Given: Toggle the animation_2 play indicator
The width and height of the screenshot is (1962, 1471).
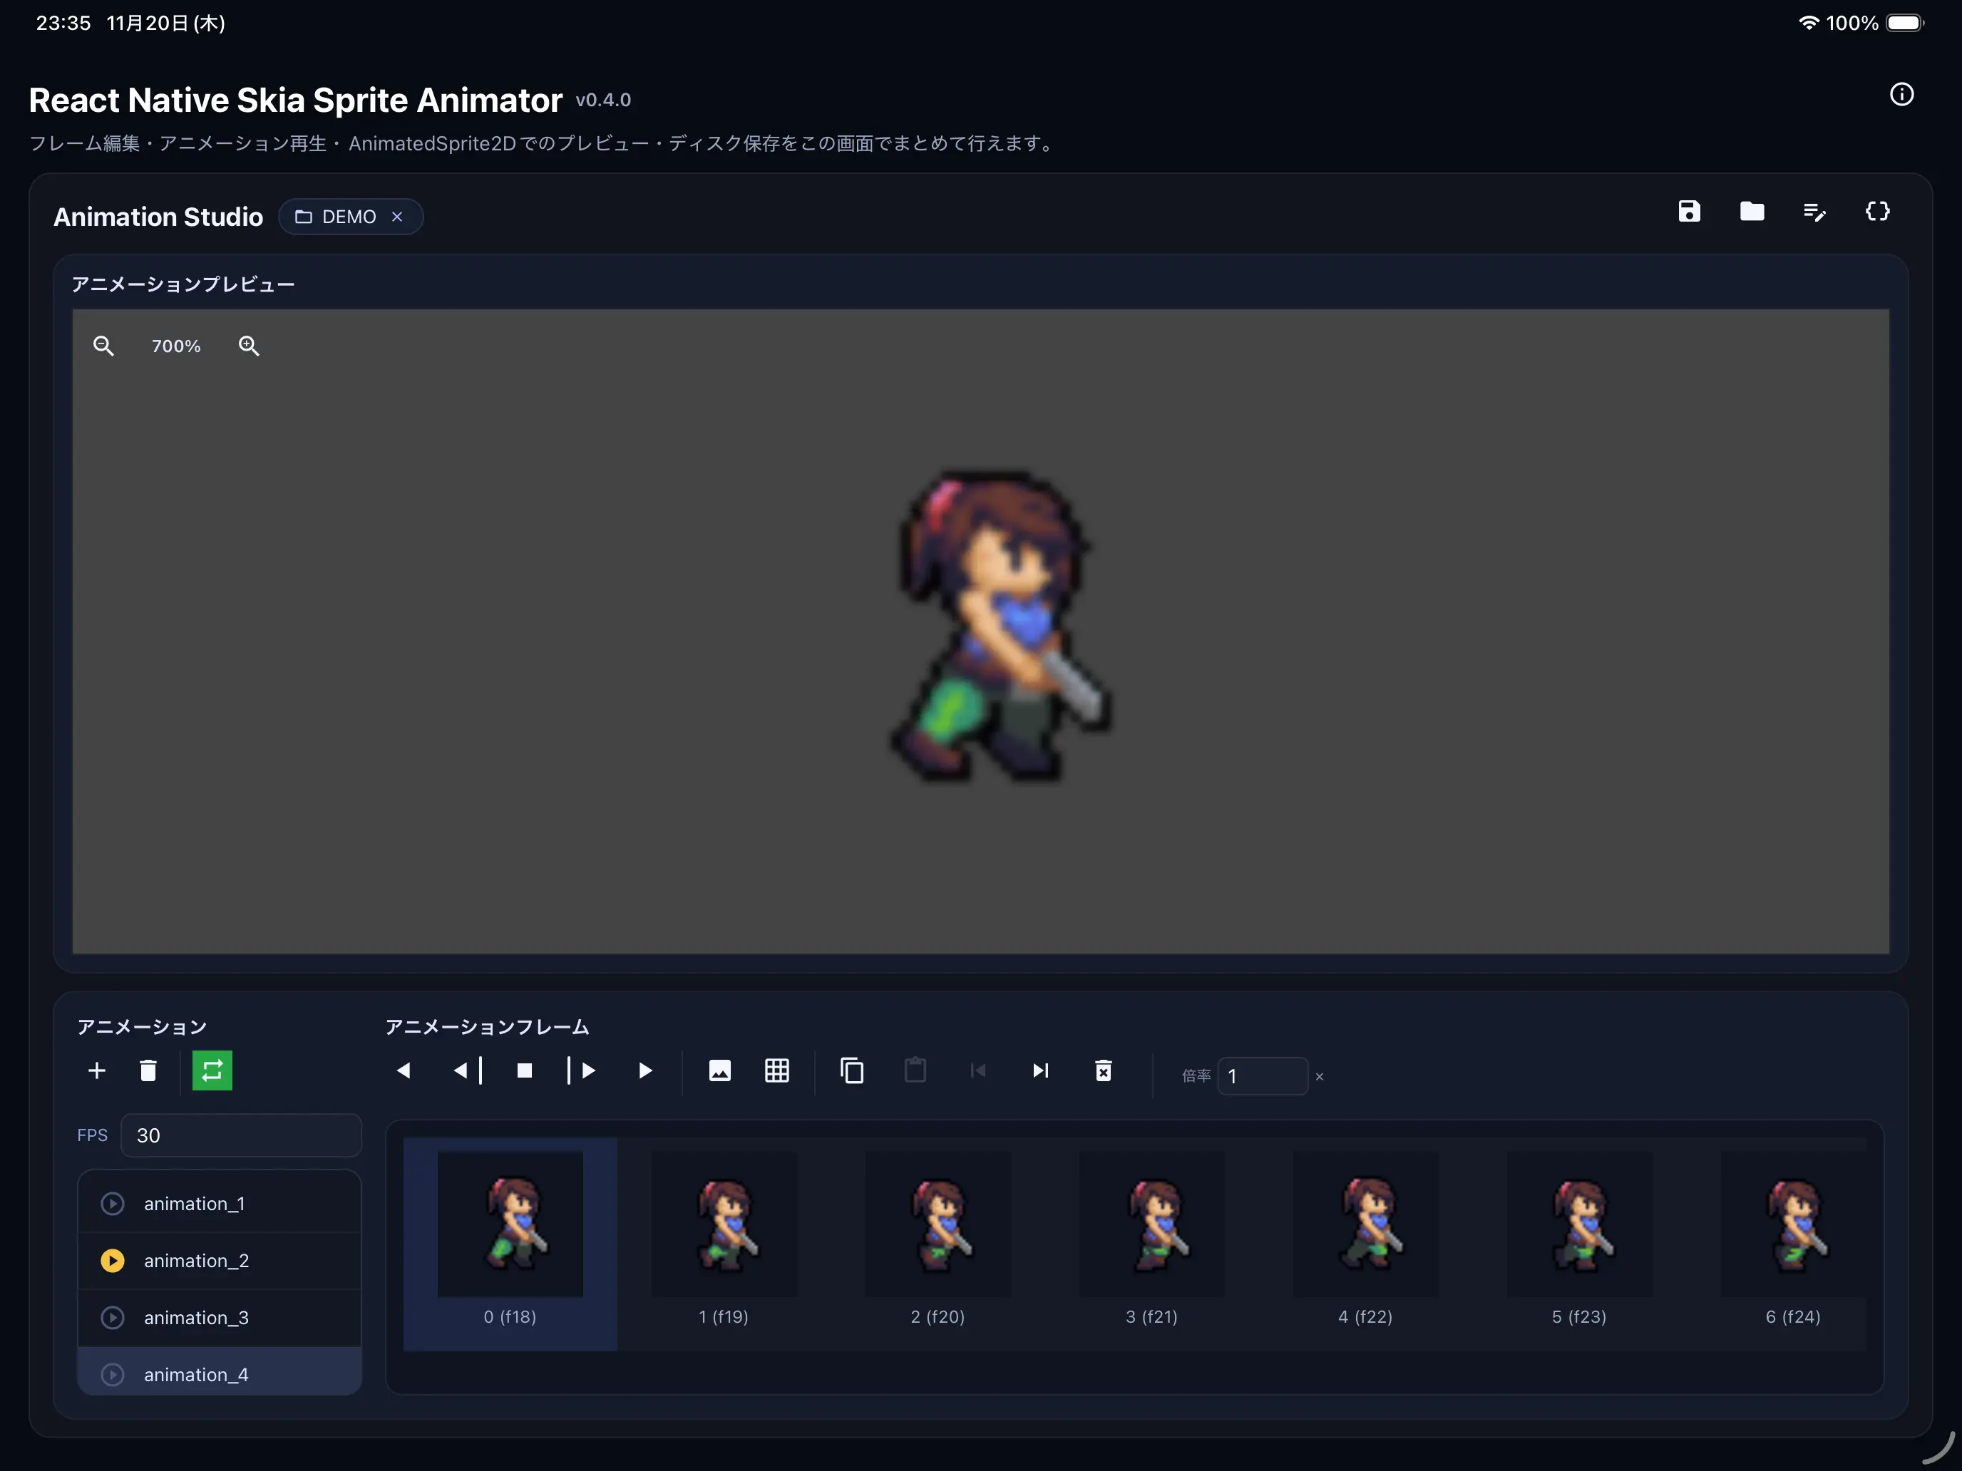Looking at the screenshot, I should click(113, 1261).
